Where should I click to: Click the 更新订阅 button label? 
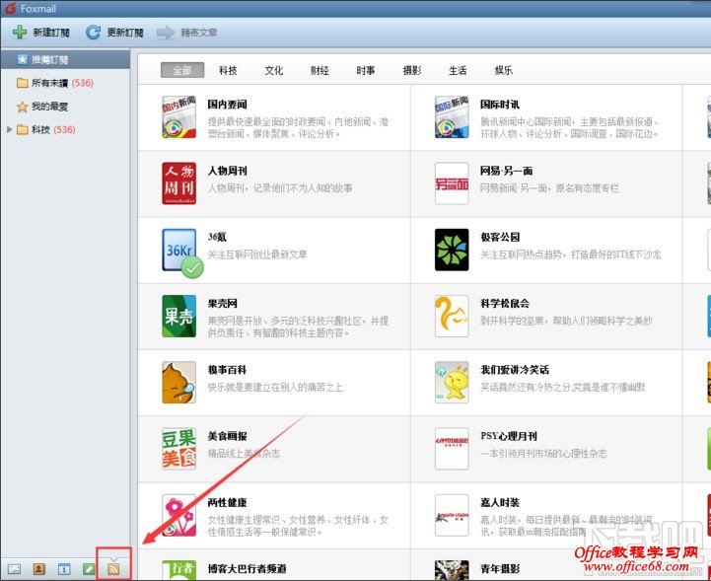click(x=125, y=33)
